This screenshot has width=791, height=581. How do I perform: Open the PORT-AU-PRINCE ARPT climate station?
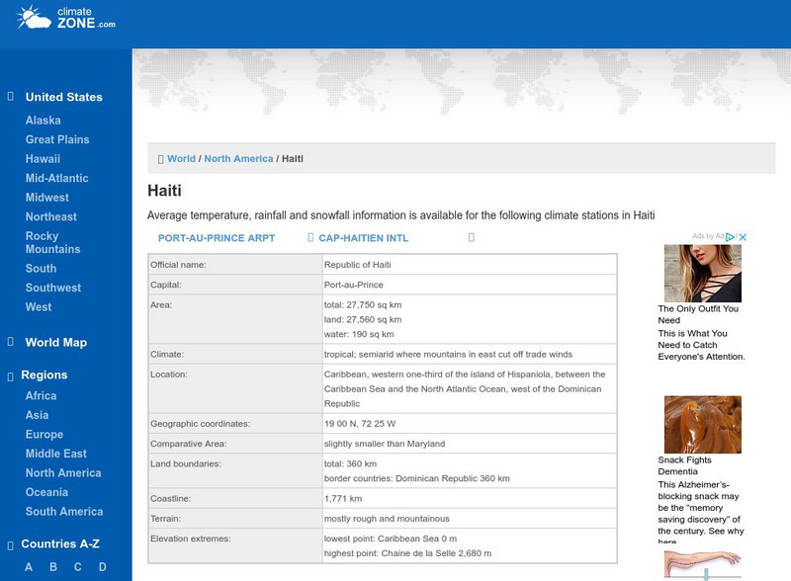pos(217,238)
